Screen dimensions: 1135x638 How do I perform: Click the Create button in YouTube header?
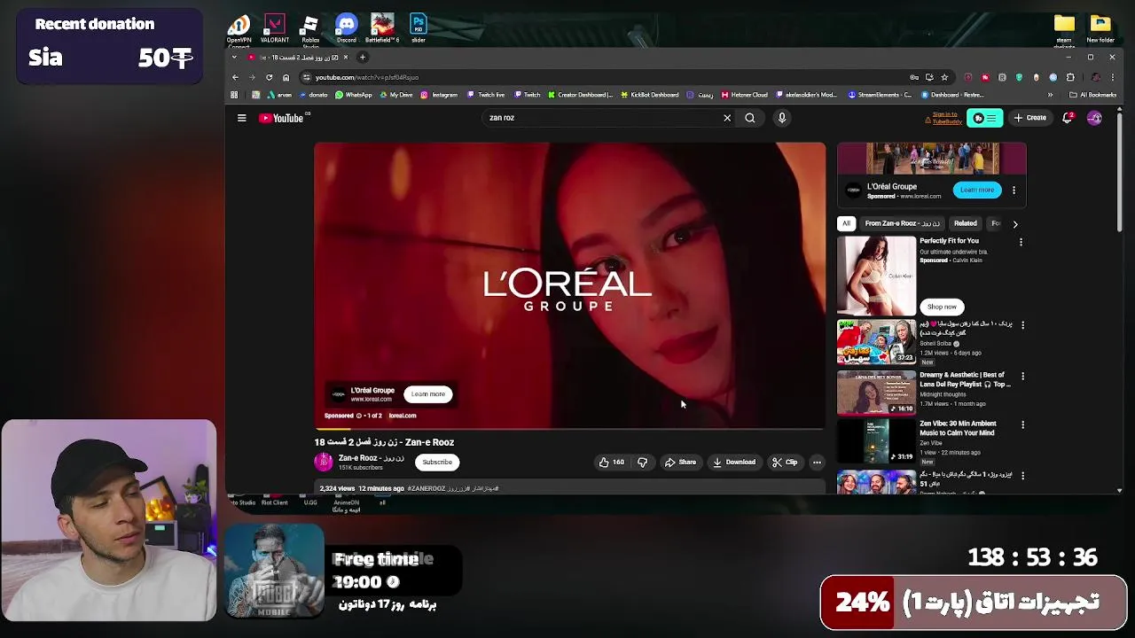1030,118
